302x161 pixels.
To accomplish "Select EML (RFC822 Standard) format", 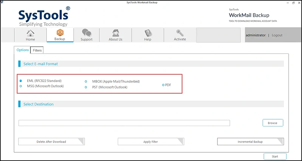I will (21, 81).
